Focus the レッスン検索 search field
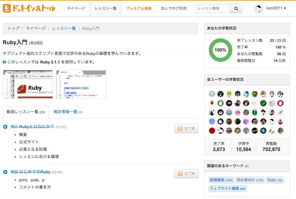 213,9
